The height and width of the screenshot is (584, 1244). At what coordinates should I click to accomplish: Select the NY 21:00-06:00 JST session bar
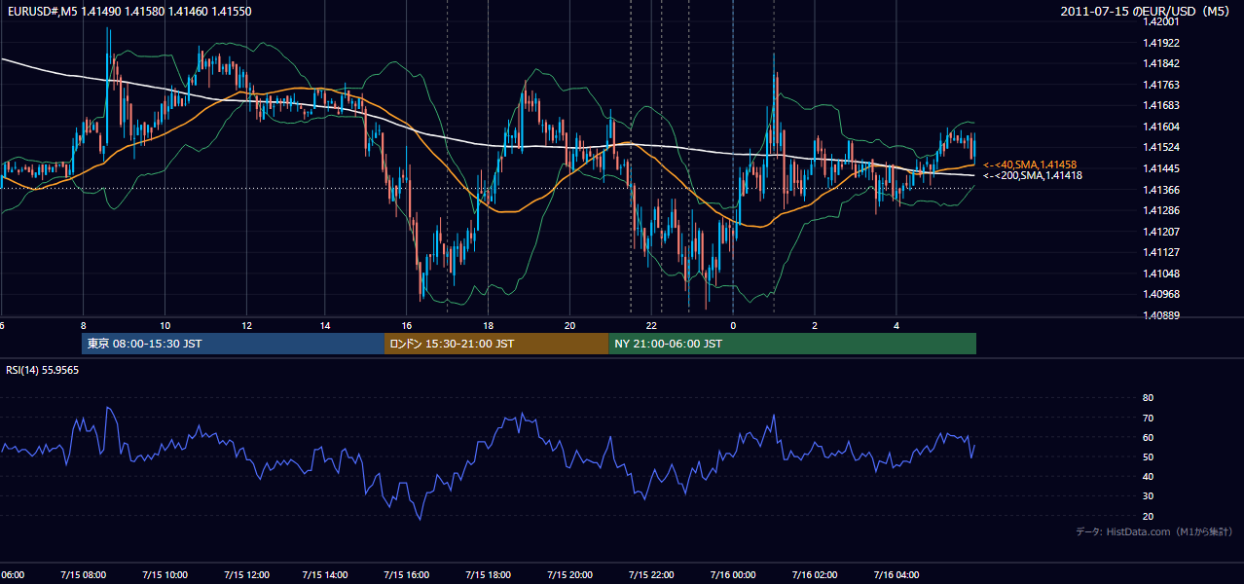(x=792, y=344)
